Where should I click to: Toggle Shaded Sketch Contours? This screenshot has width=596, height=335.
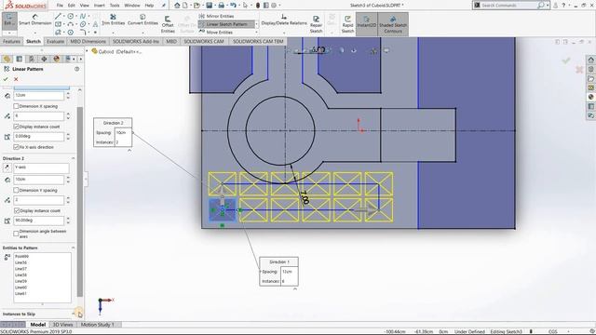[393, 24]
